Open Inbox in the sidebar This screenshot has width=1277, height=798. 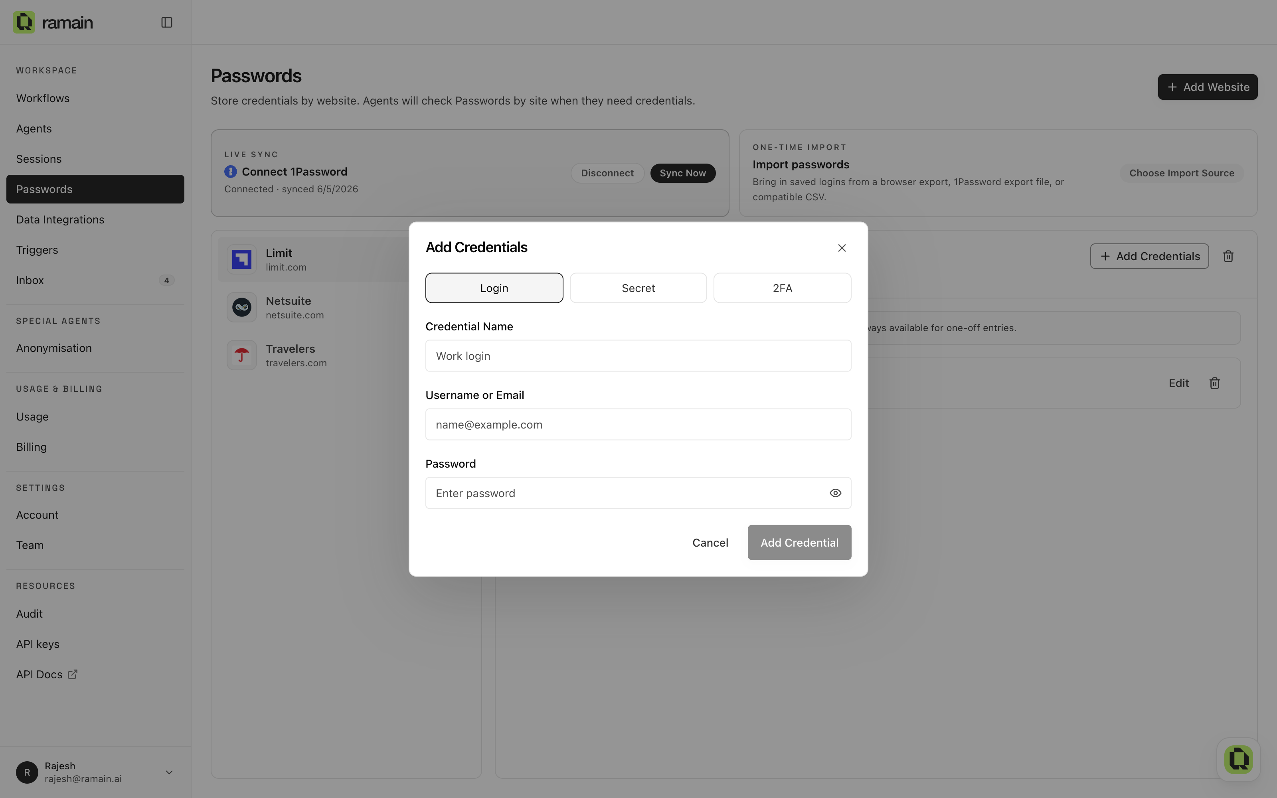[95, 280]
